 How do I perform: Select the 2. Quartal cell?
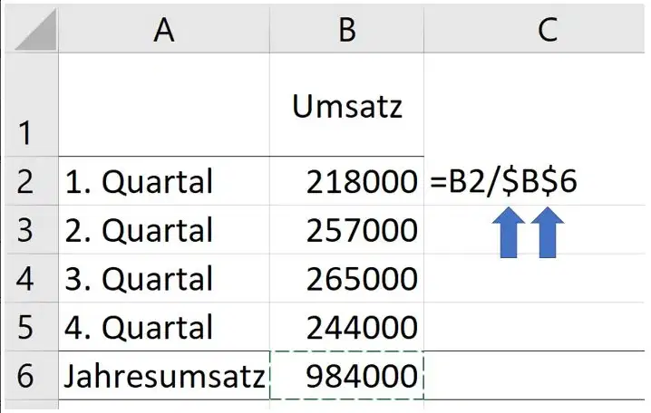(x=164, y=229)
